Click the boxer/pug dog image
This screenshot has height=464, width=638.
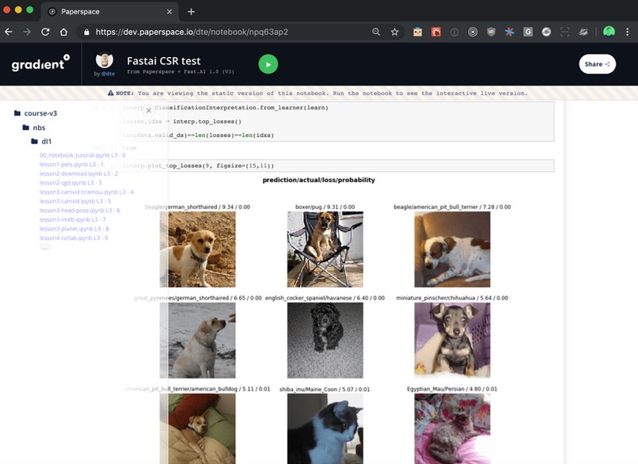tap(325, 249)
